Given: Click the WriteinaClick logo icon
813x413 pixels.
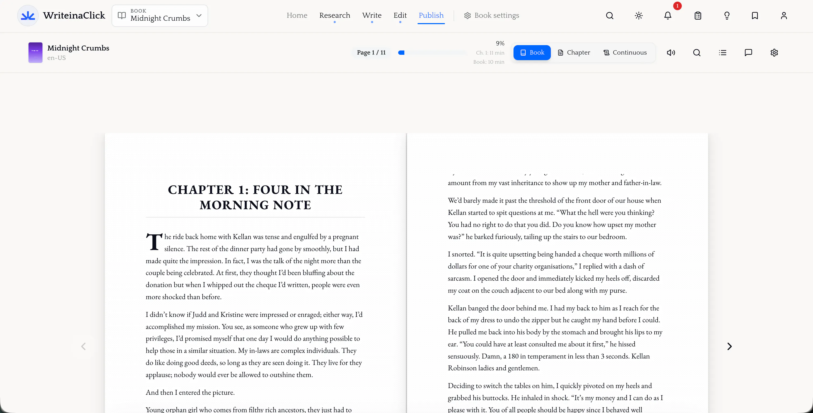Looking at the screenshot, I should (28, 16).
